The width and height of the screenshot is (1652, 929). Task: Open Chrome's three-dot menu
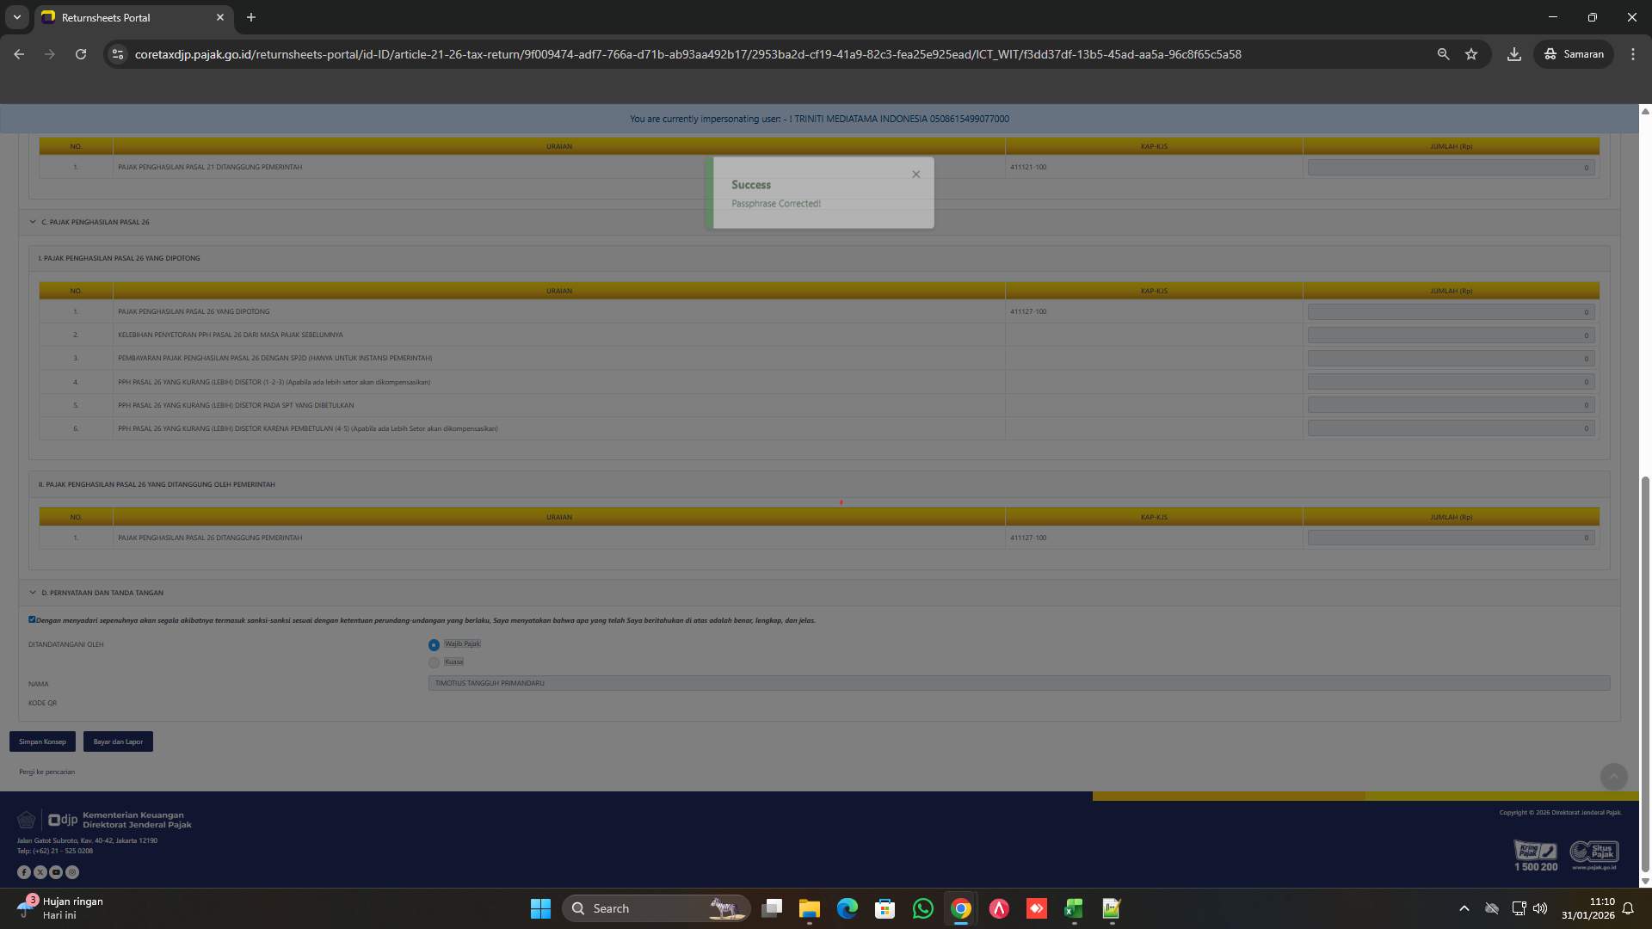click(x=1634, y=53)
